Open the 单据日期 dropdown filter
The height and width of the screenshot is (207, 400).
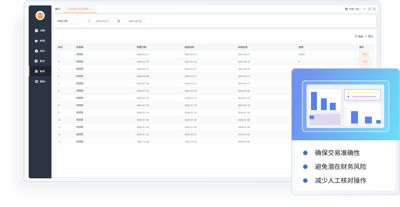click(x=69, y=21)
